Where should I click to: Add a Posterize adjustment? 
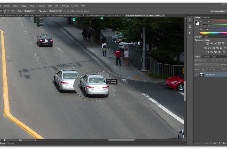(212, 52)
